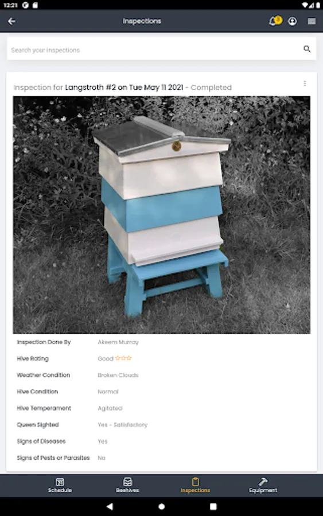Tap the Android recent apps square

(x=213, y=506)
